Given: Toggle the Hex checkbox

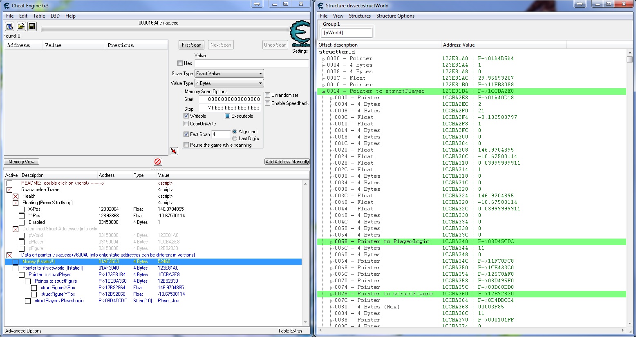Looking at the screenshot, I should click(180, 63).
